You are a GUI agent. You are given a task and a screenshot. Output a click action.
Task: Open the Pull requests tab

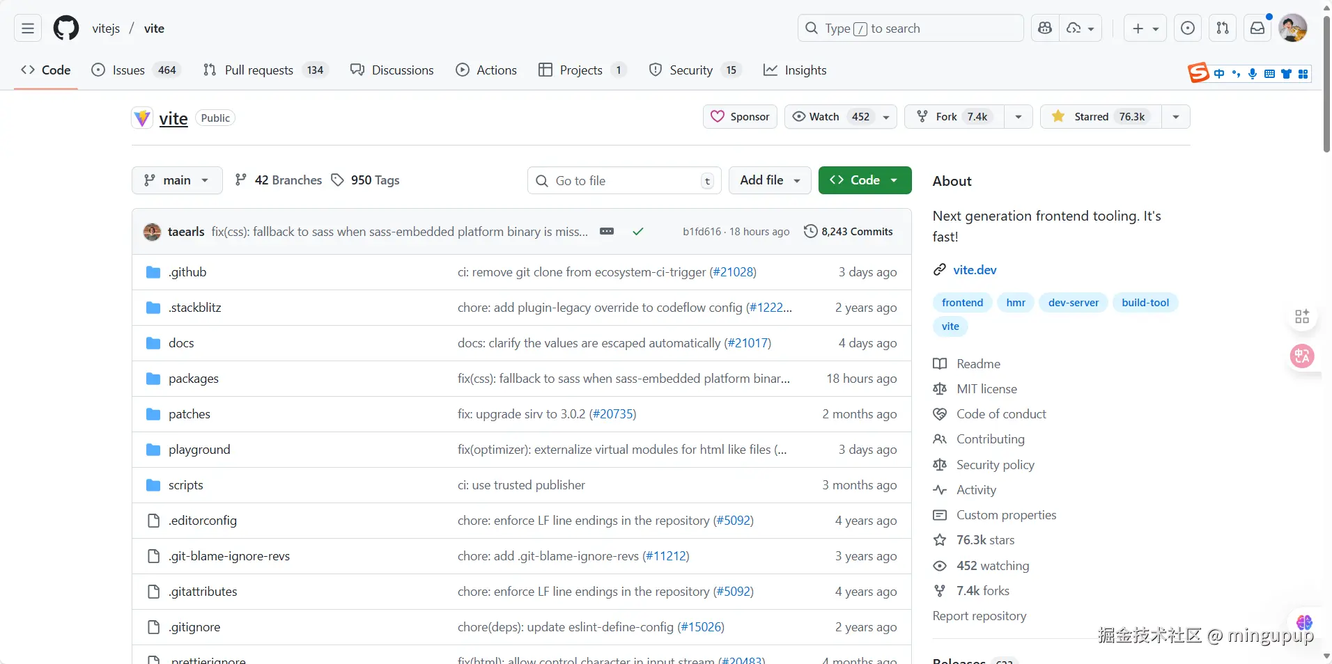(265, 70)
